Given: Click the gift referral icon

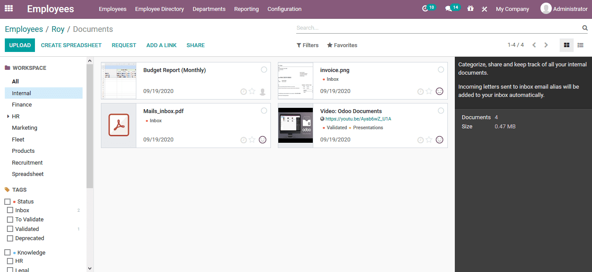Looking at the screenshot, I should pos(470,9).
